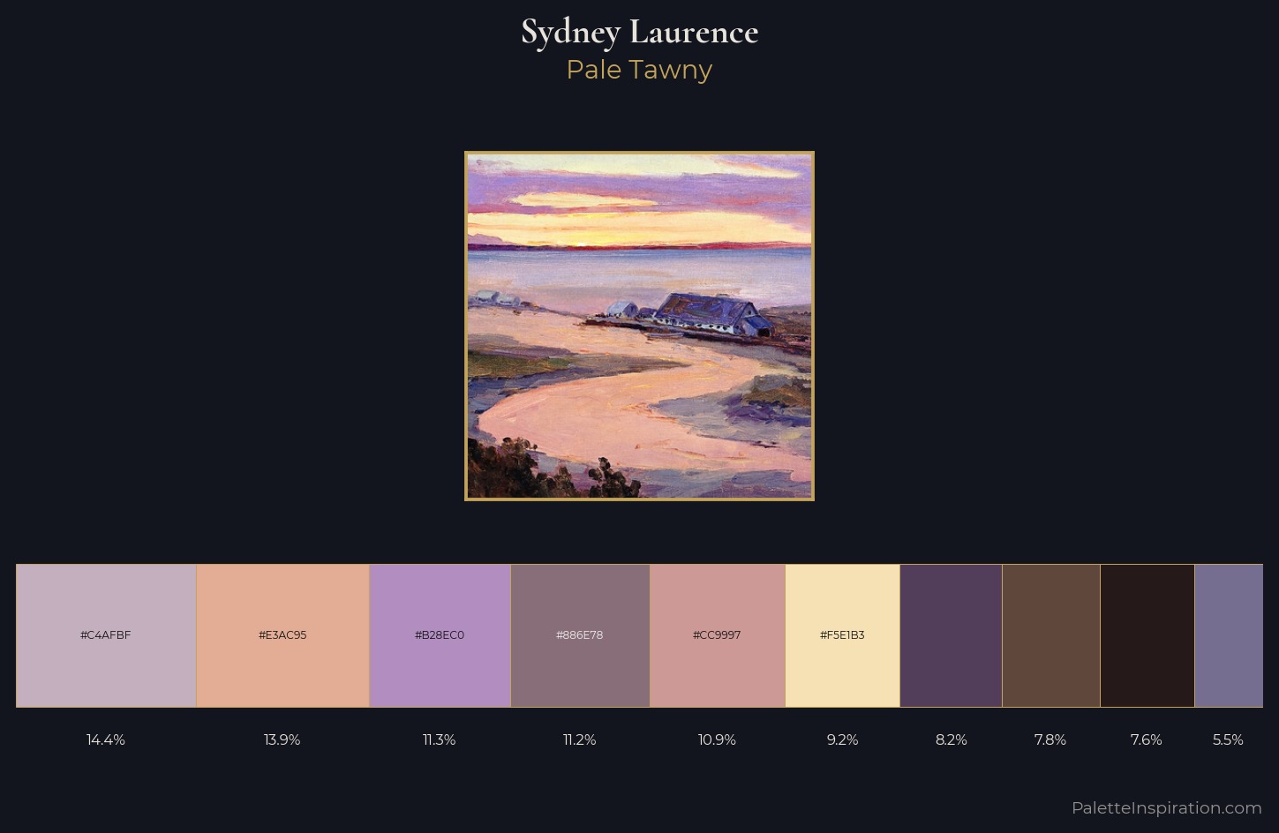Click the 'Sydney Laurence' title

[x=639, y=33]
